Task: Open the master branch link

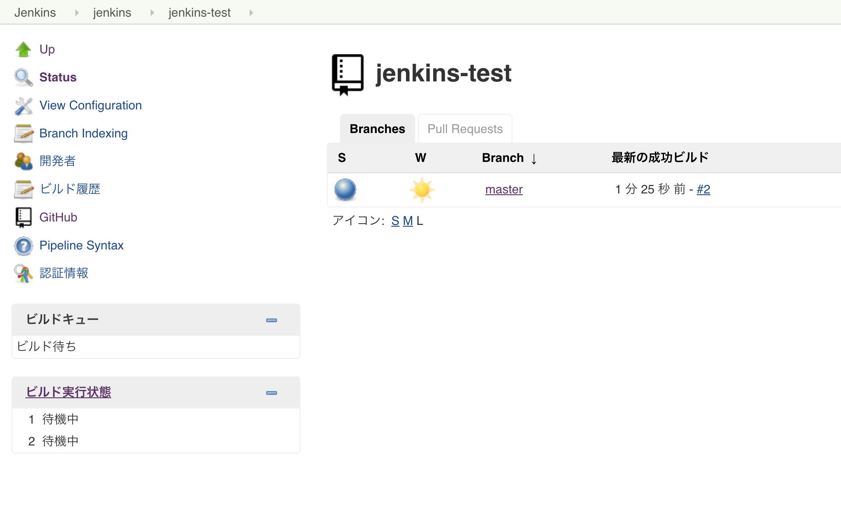Action: pos(504,189)
